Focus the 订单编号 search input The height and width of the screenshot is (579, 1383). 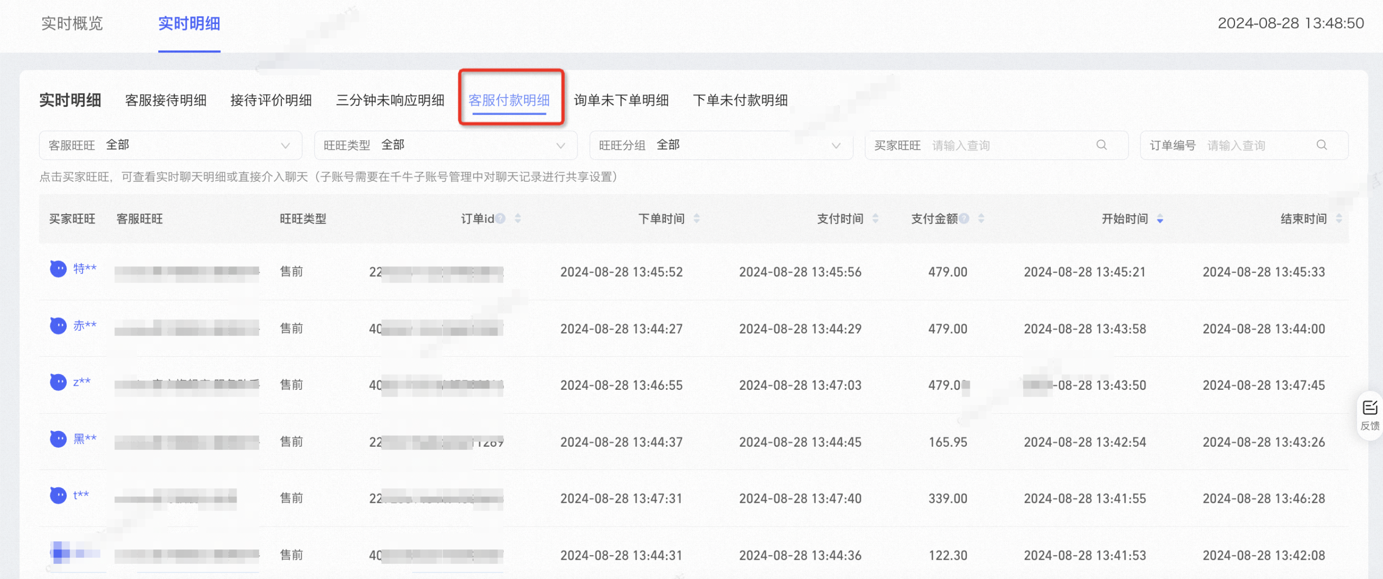click(x=1244, y=146)
